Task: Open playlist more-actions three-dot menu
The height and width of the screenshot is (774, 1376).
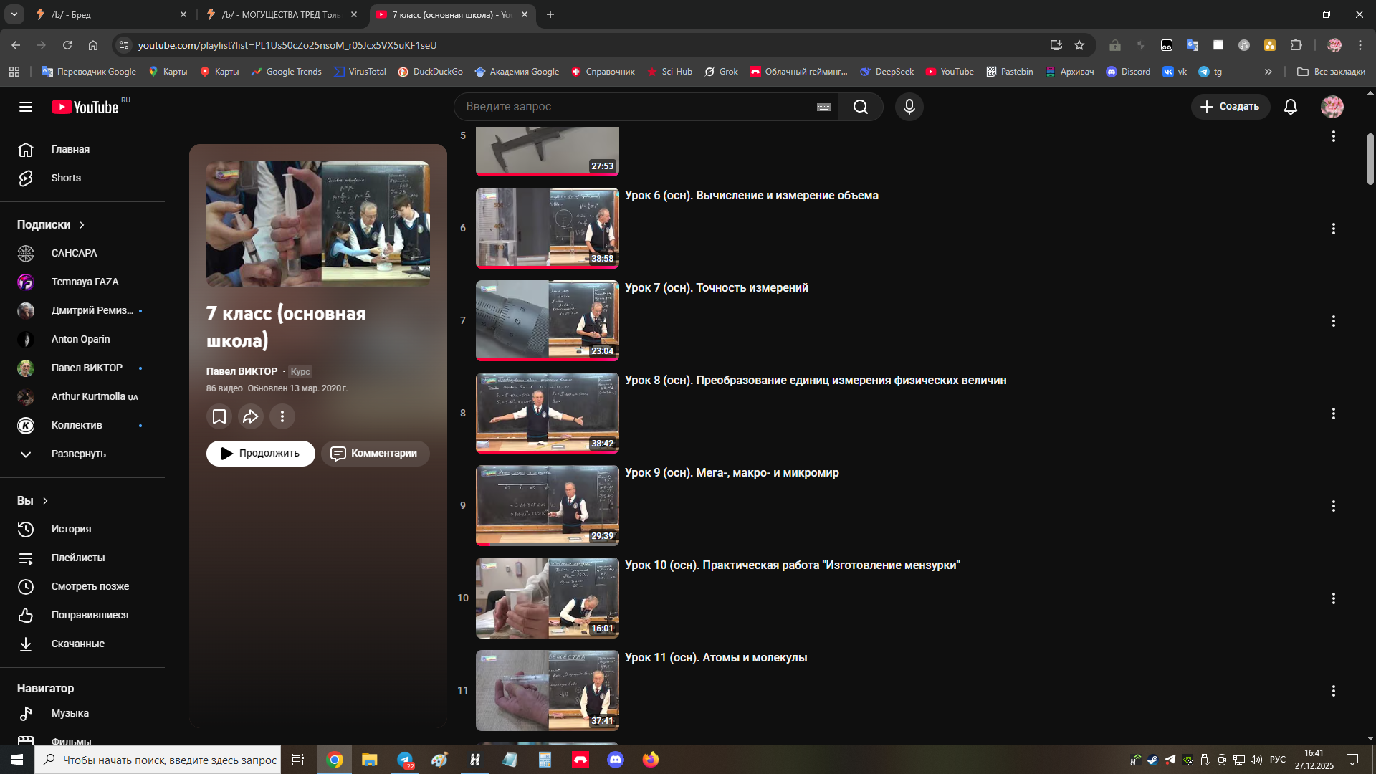Action: click(282, 416)
